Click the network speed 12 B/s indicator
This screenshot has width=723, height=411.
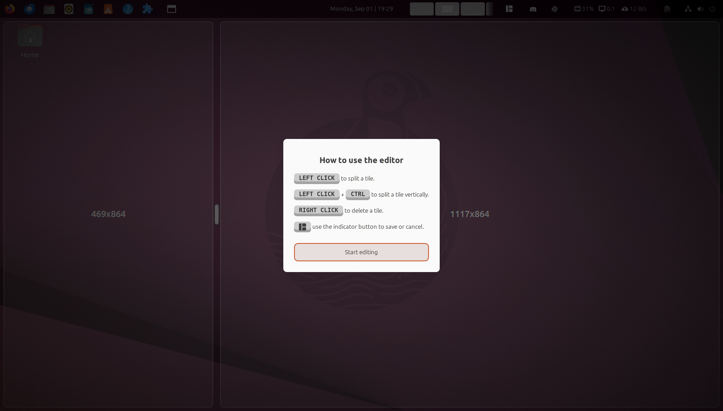634,8
